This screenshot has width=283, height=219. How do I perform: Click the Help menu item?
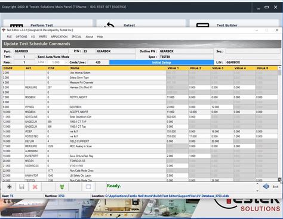(100, 36)
